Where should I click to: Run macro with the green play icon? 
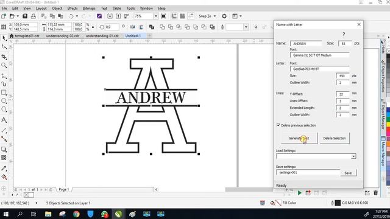[299, 193]
